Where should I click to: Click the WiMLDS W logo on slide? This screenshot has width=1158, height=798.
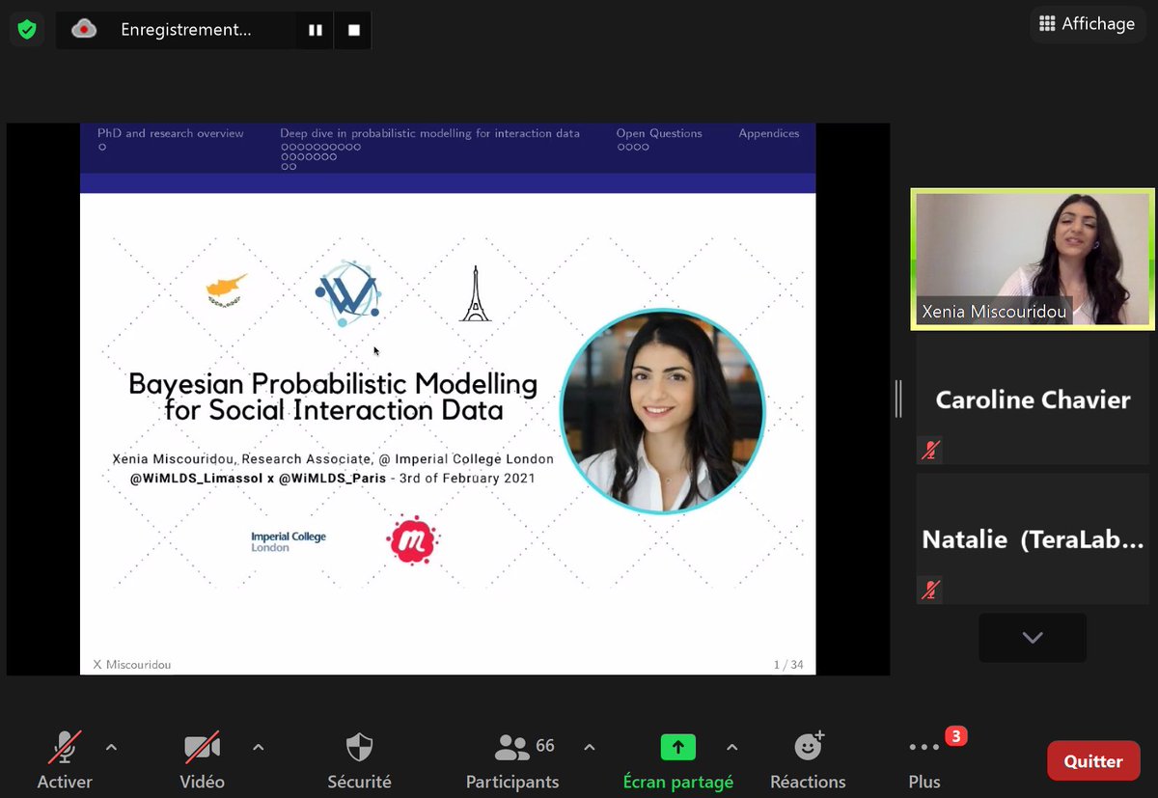[347, 293]
